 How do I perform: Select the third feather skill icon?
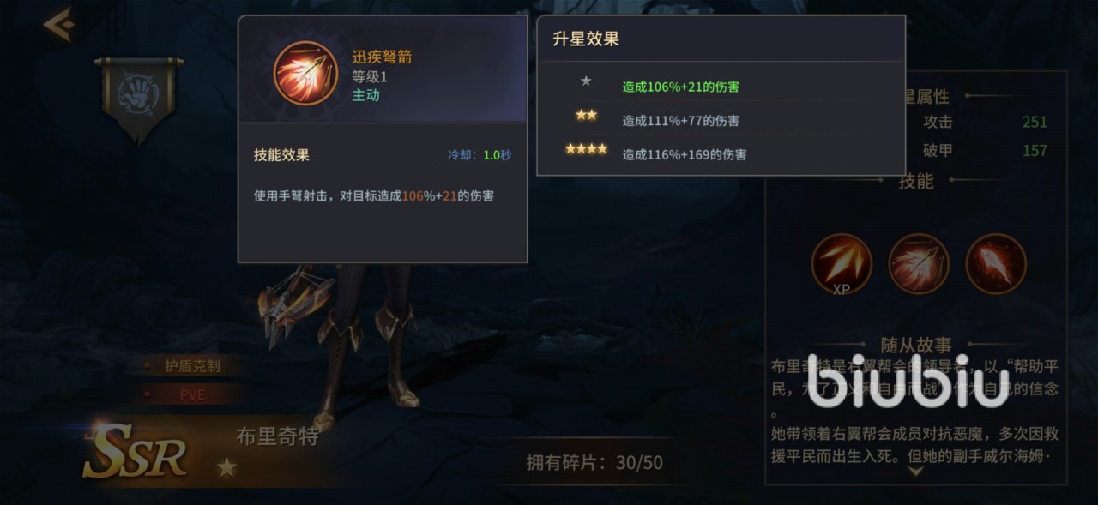[996, 264]
